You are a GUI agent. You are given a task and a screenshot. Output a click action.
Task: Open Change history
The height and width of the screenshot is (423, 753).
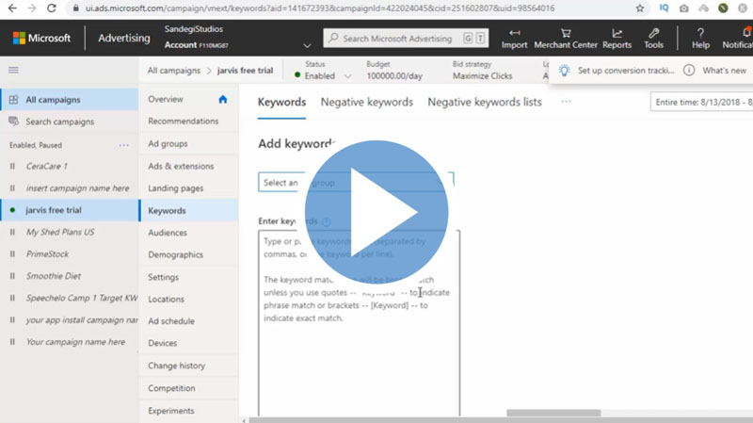point(176,366)
